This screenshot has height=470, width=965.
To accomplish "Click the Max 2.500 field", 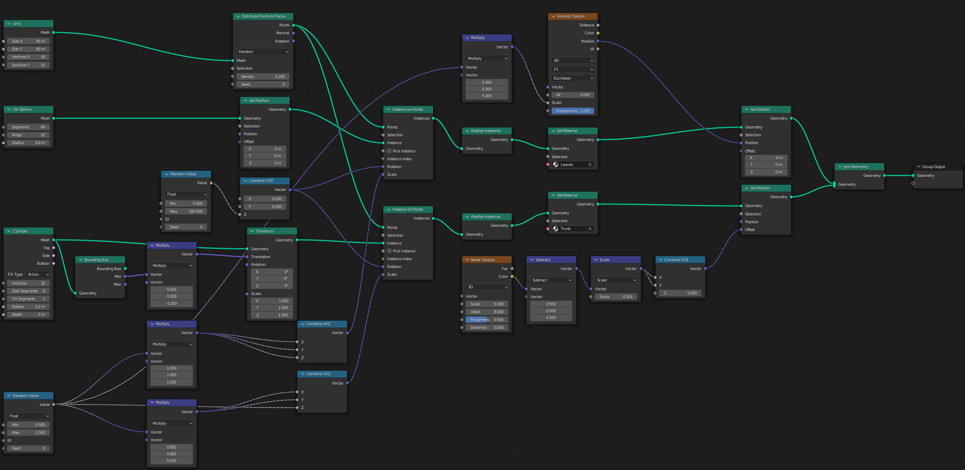I will [29, 433].
